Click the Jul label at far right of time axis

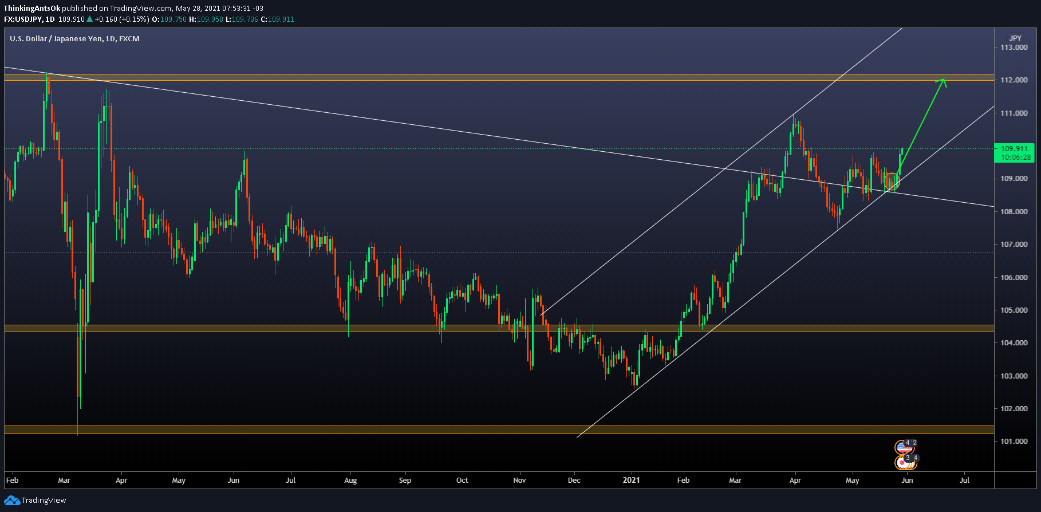pos(964,481)
